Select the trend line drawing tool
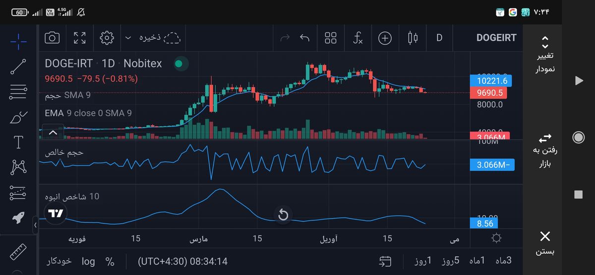The width and height of the screenshot is (595, 275). pyautogui.click(x=19, y=67)
